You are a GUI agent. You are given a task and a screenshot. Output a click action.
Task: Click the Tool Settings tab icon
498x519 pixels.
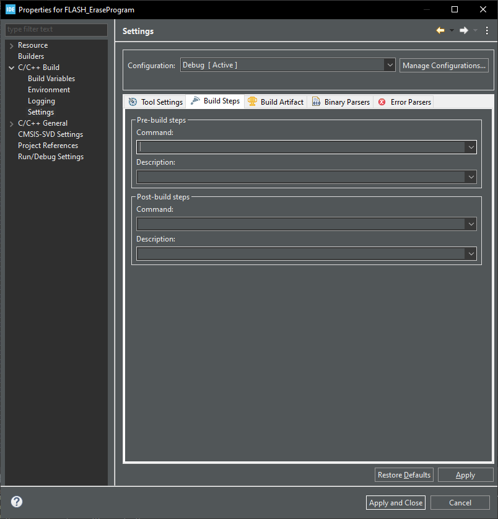tap(133, 102)
